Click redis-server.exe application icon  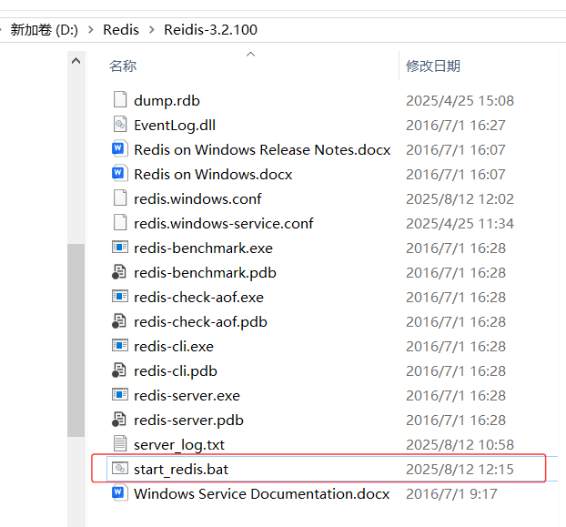pyautogui.click(x=120, y=394)
